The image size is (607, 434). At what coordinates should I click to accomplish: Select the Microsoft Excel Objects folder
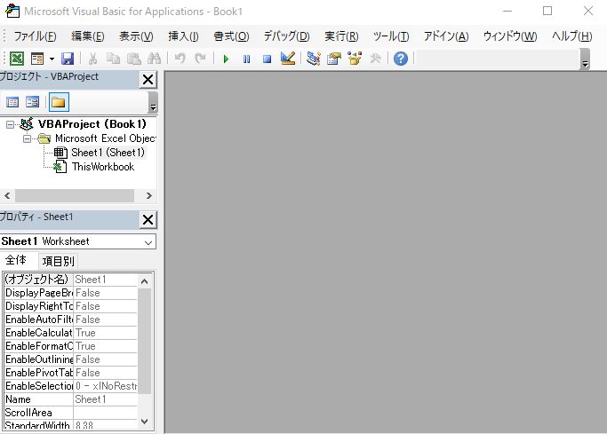(x=105, y=138)
